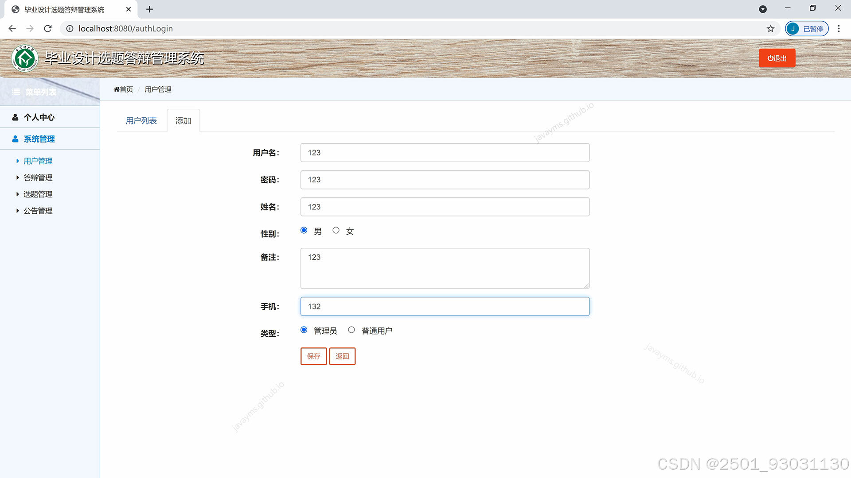The image size is (851, 478).
Task: Click the 保存 button
Action: tap(313, 356)
